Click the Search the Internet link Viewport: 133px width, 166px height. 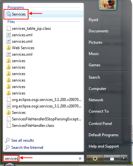point(27,148)
